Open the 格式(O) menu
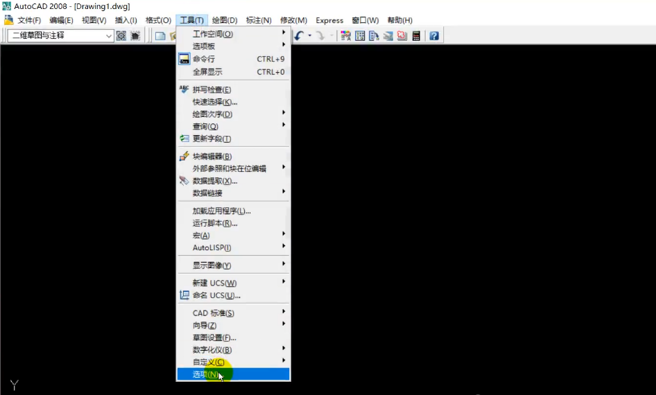Screen dimensions: 656x395 point(158,20)
